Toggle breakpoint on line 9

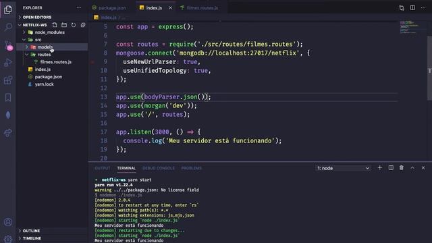(x=93, y=62)
